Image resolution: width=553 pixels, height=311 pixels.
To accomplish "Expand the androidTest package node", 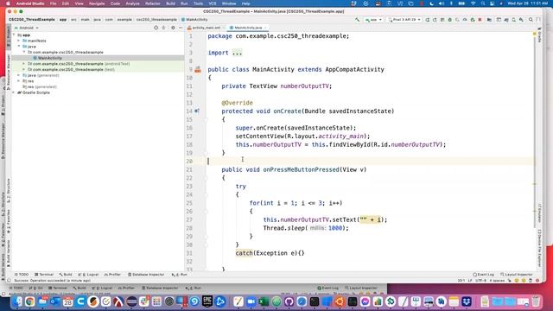I will [x=24, y=64].
